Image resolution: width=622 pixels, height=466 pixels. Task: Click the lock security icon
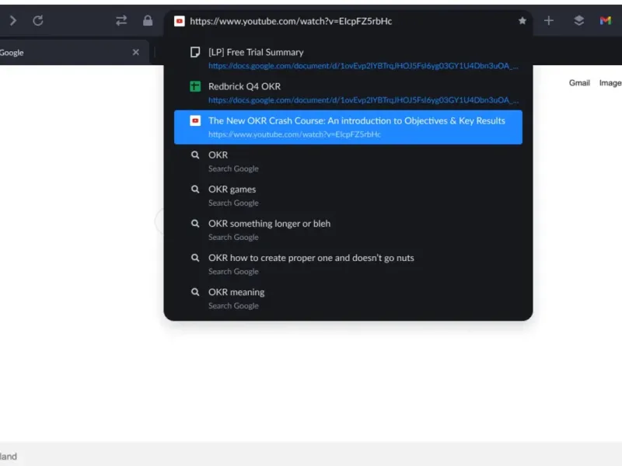(148, 21)
